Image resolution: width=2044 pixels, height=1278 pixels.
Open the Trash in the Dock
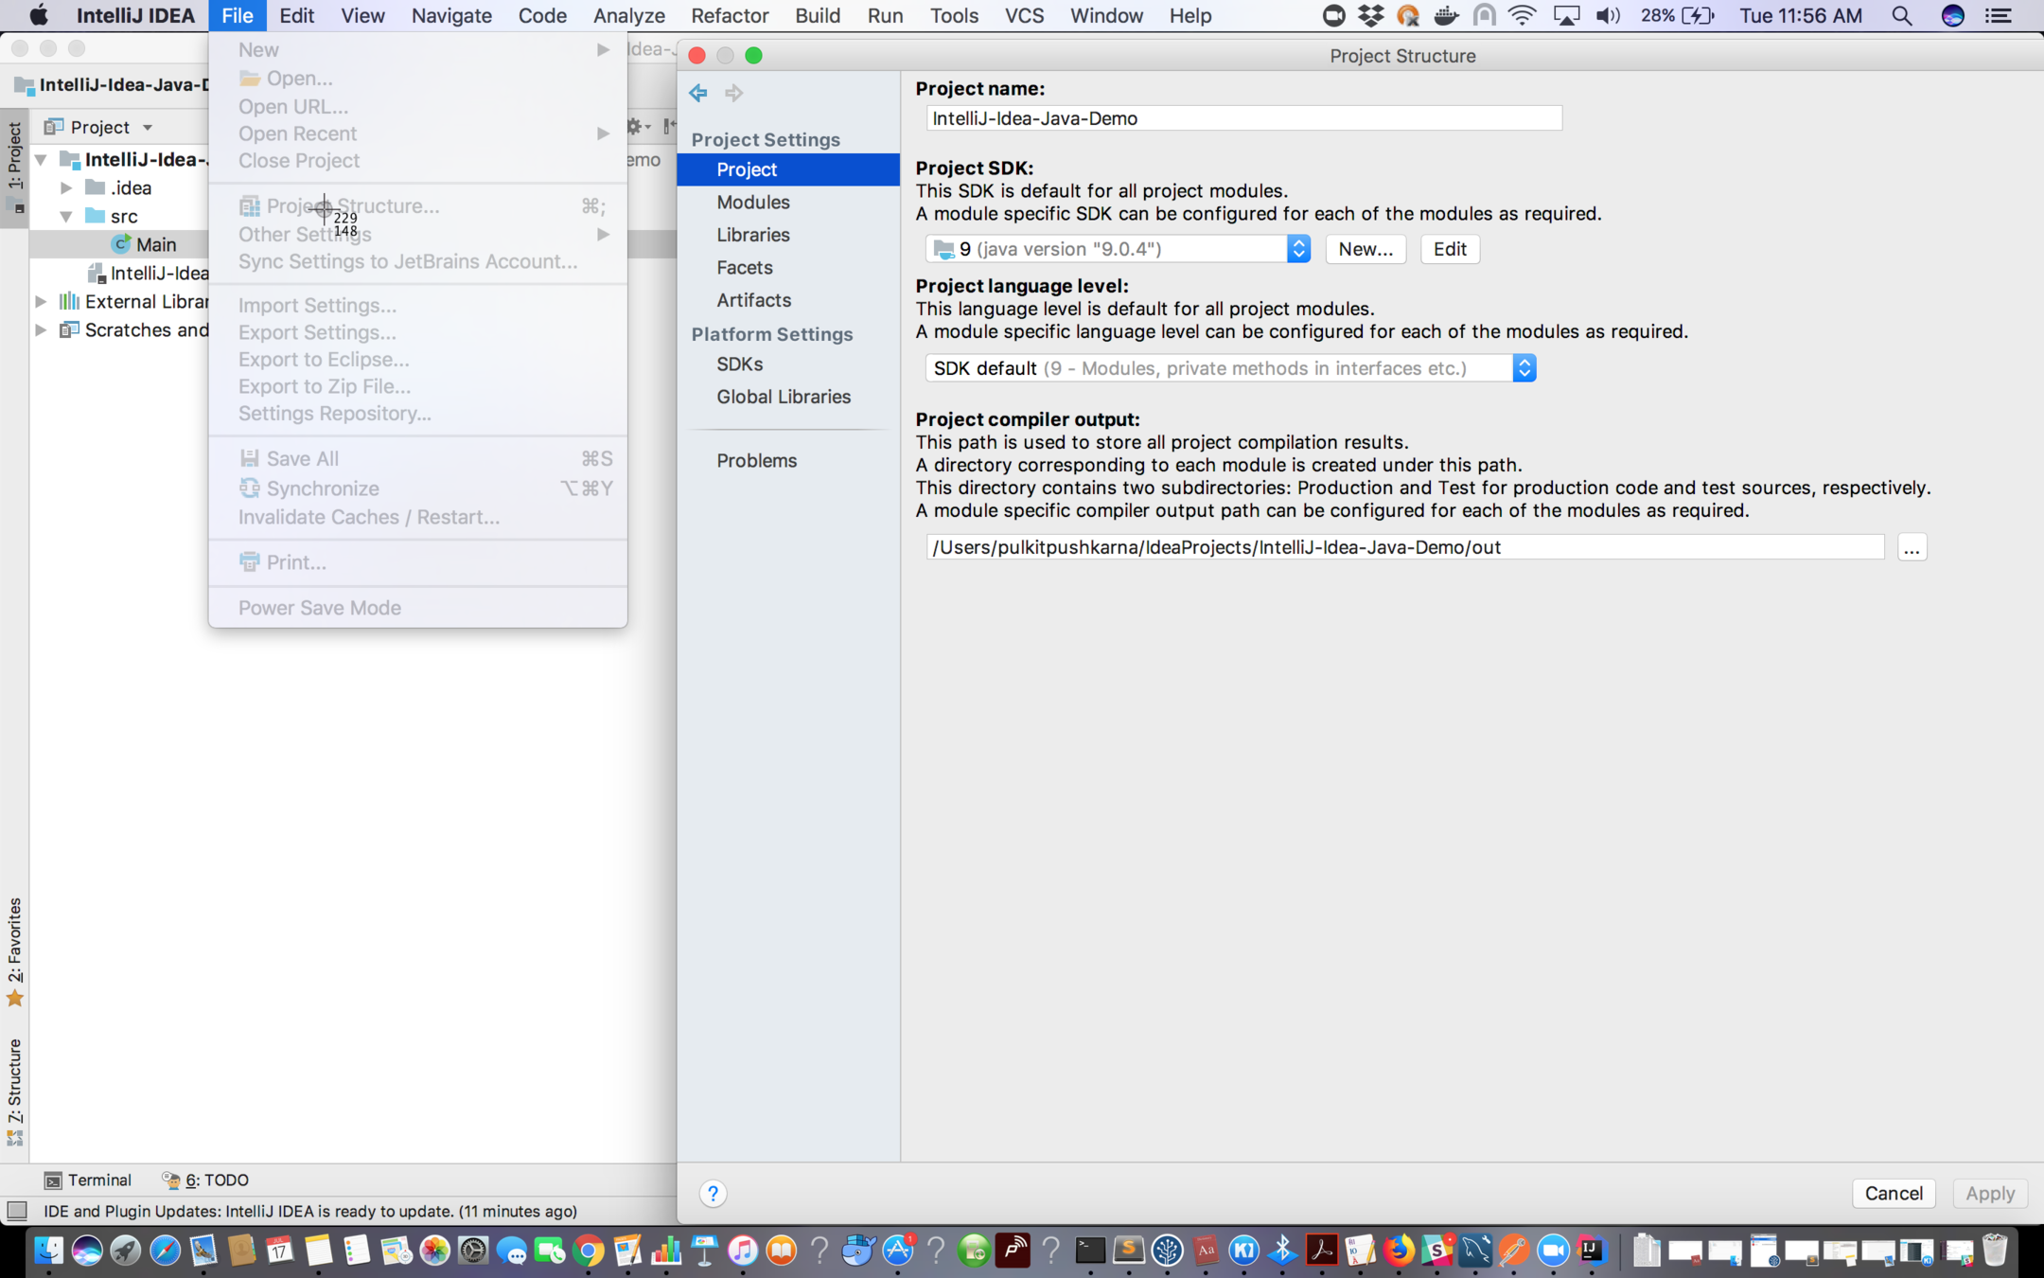[x=1995, y=1251]
